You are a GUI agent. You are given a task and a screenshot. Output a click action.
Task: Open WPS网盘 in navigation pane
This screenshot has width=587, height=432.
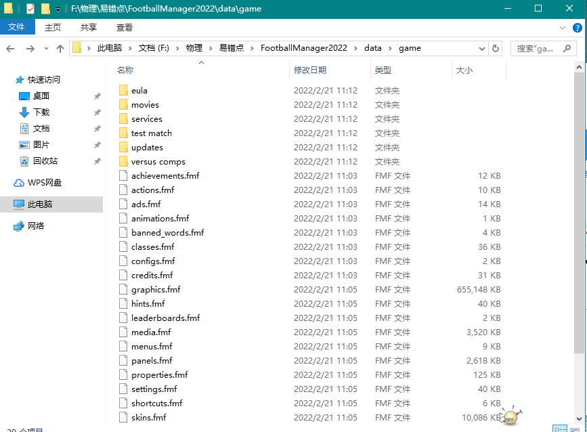[44, 183]
